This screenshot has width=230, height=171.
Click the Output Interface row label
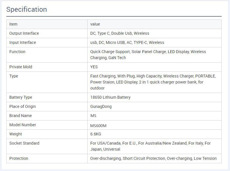pos(24,33)
